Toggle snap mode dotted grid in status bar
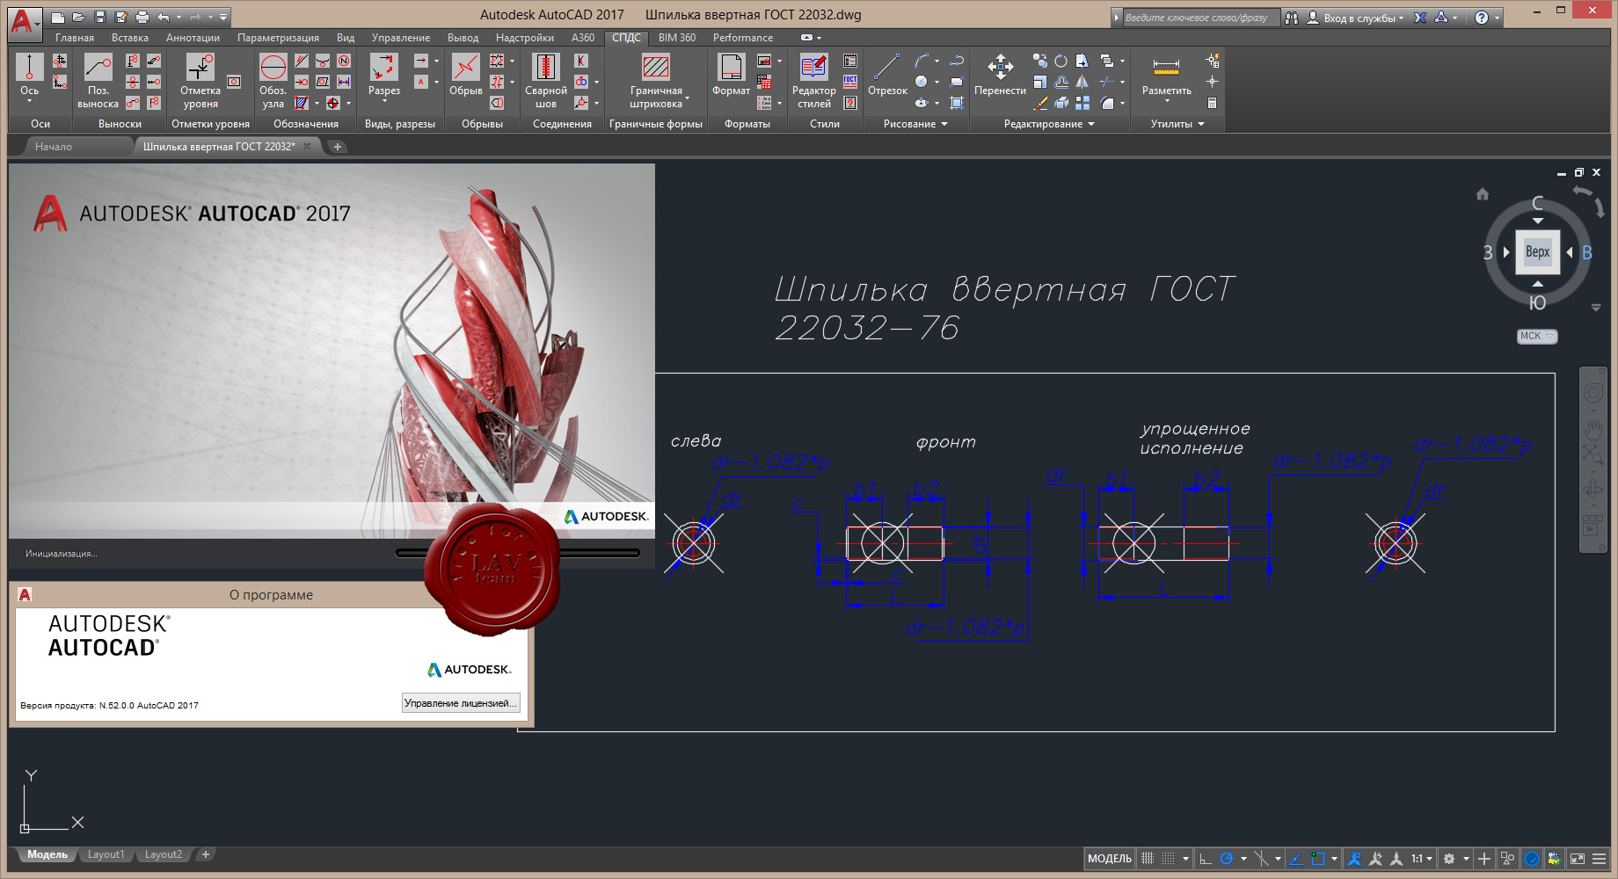 tap(1168, 859)
